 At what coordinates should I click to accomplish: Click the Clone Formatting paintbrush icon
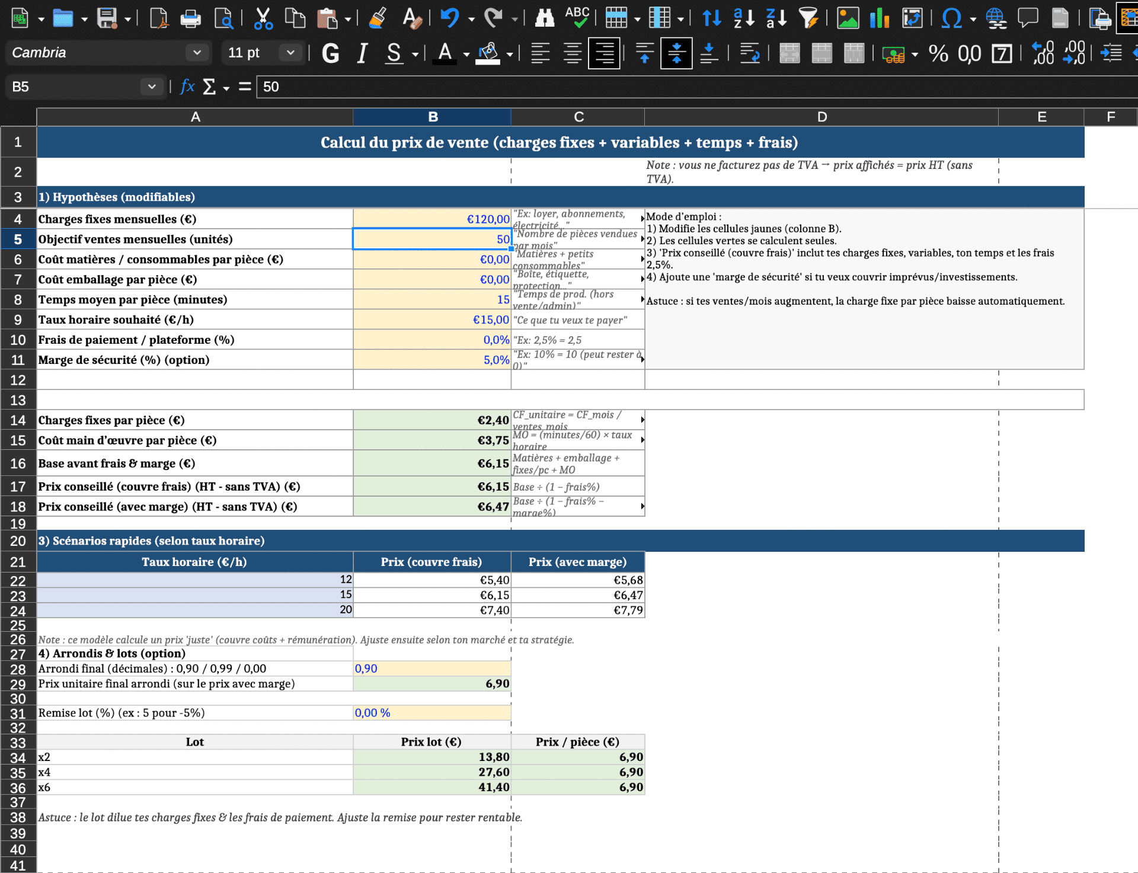(378, 18)
